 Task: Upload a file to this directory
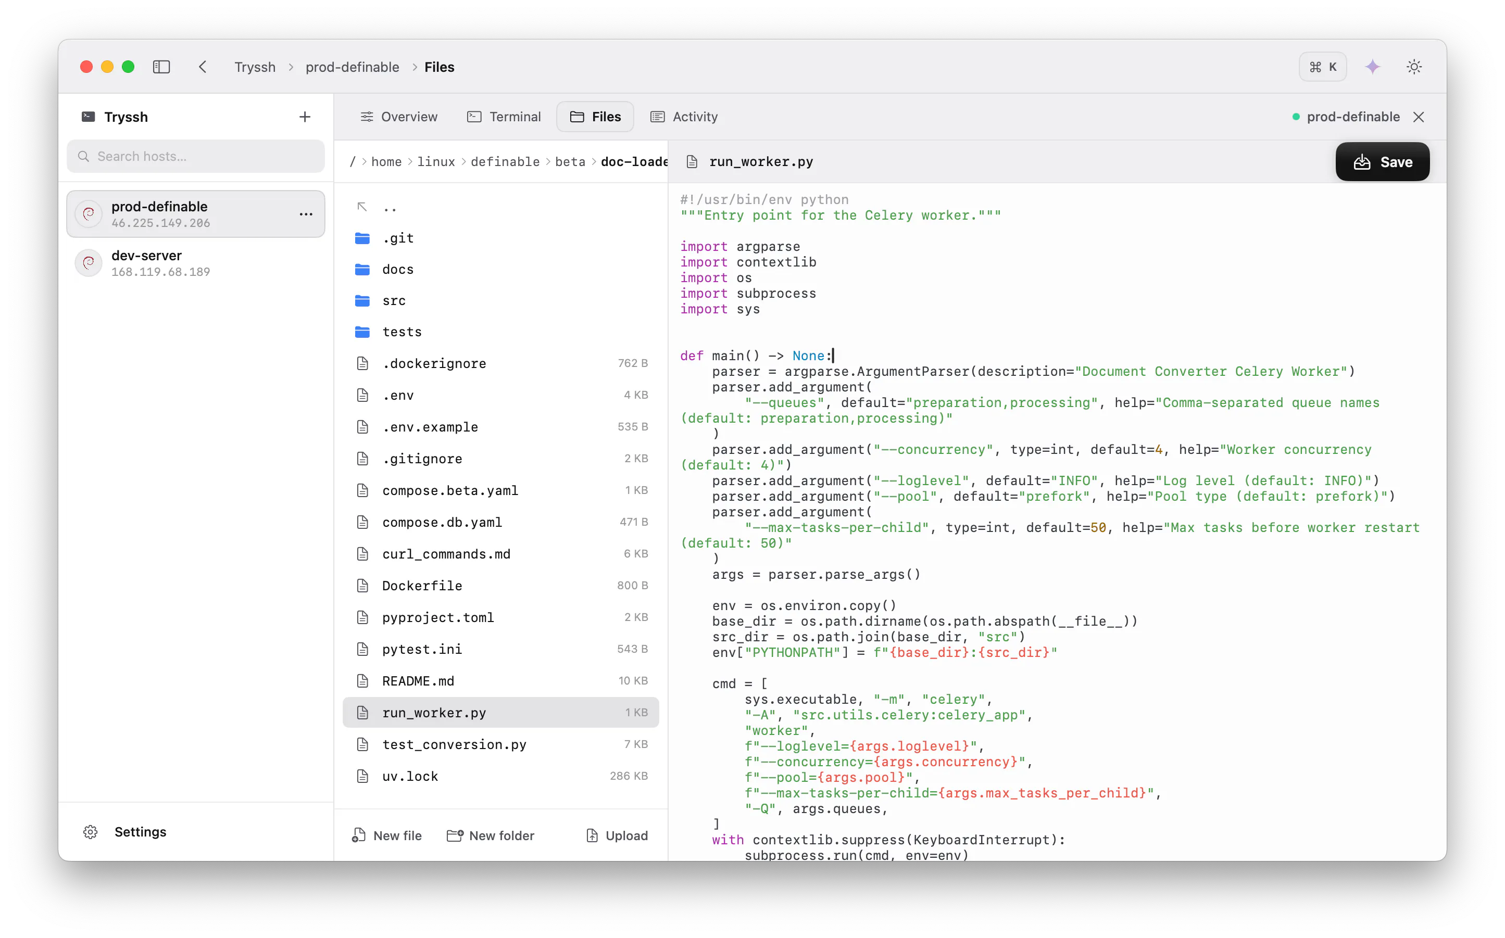coord(617,835)
